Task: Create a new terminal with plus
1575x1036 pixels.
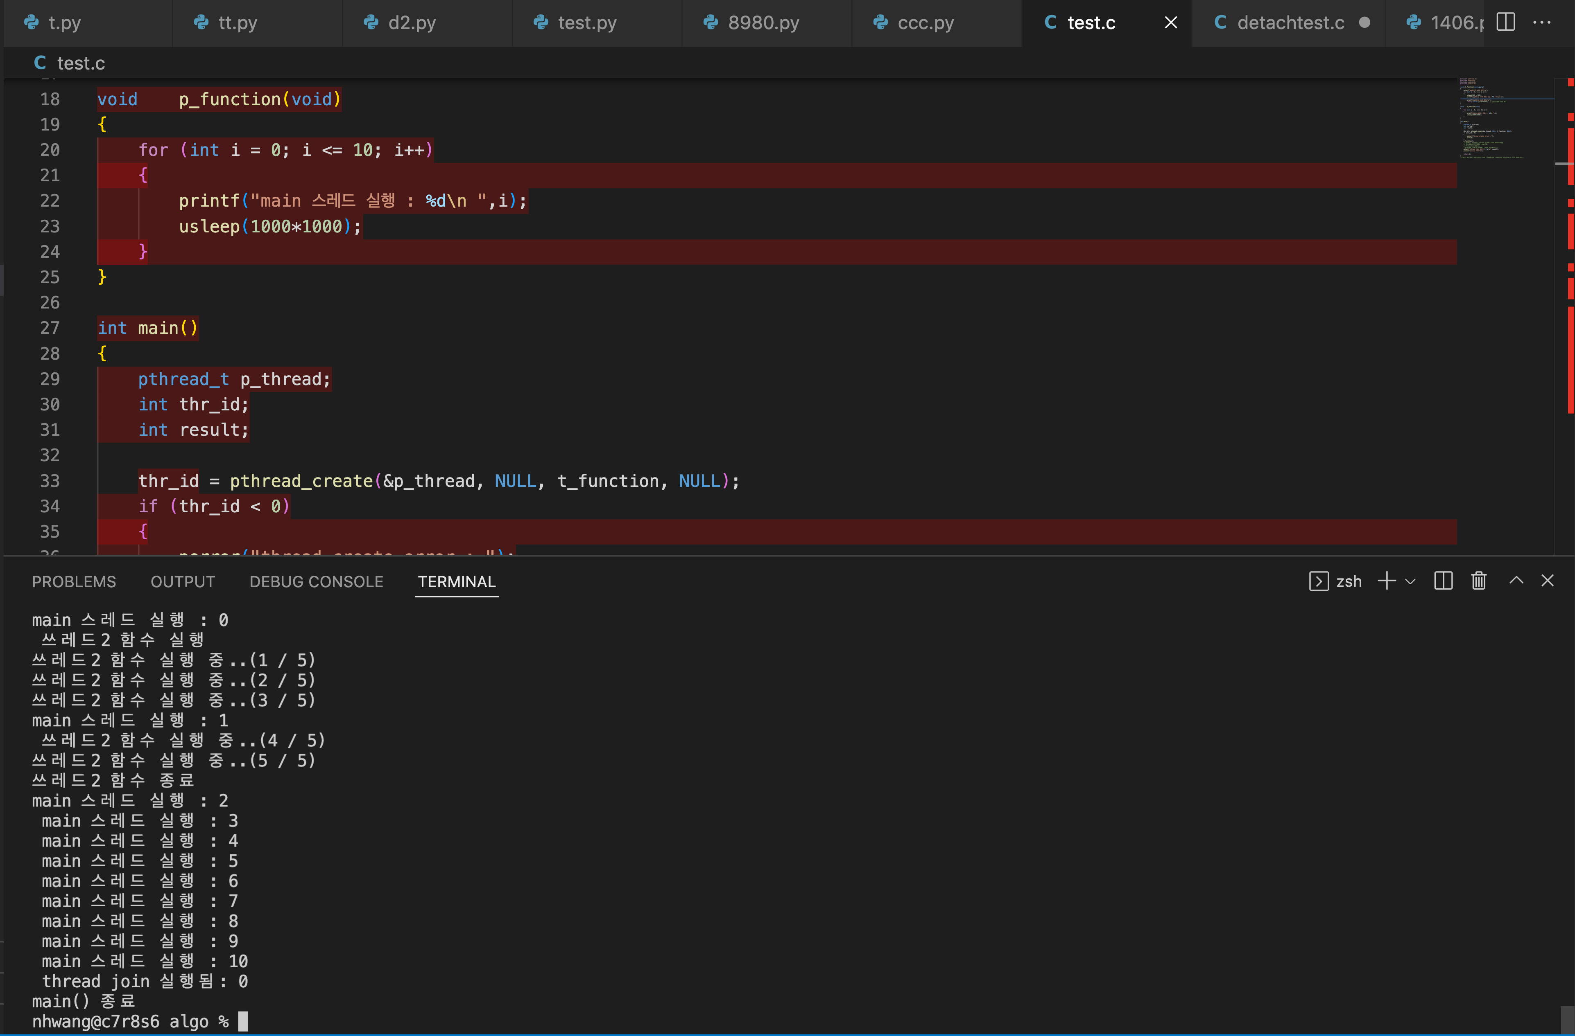Action: [1386, 581]
